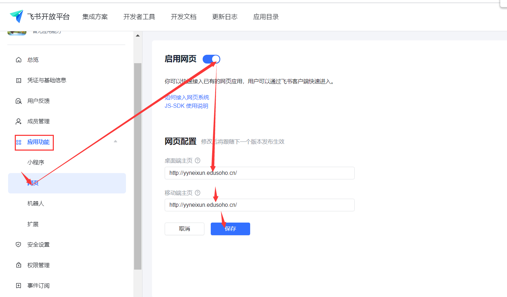Click the Feishu paper plane logo

tap(17, 16)
